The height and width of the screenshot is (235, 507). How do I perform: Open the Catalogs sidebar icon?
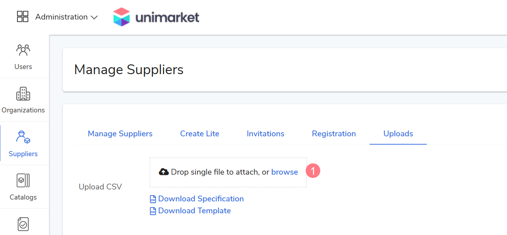(23, 181)
